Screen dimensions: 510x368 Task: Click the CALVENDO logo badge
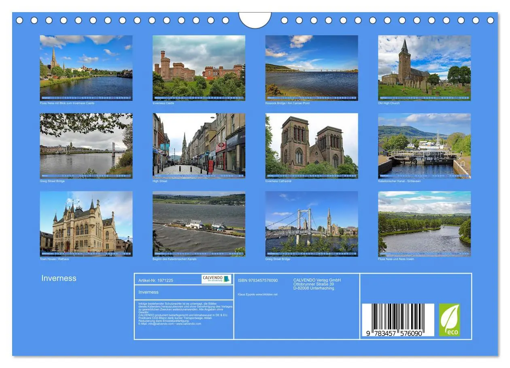point(216,279)
